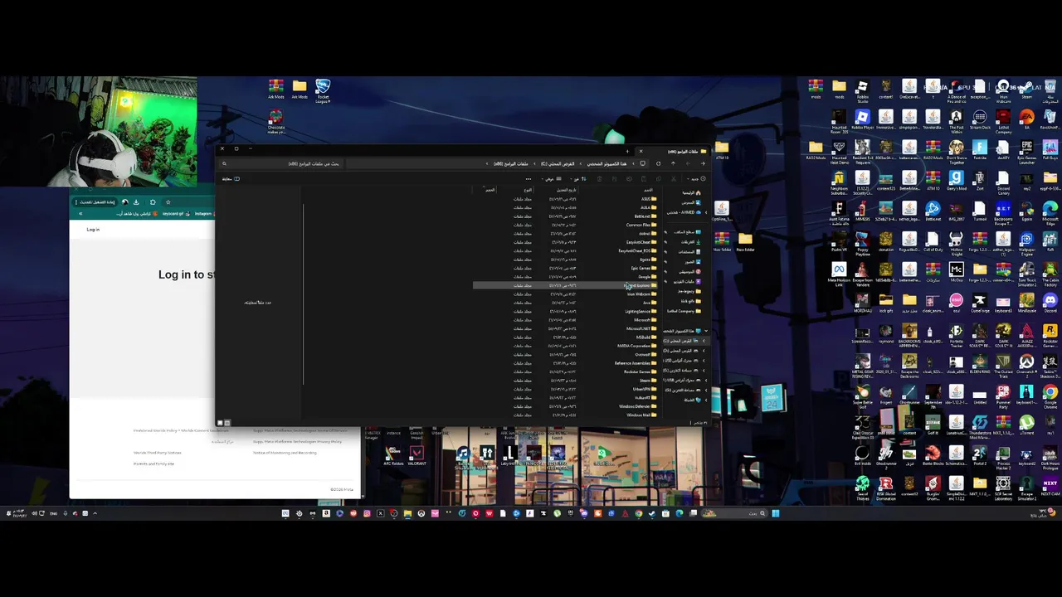Sort by the Date modified column header

tap(567, 190)
